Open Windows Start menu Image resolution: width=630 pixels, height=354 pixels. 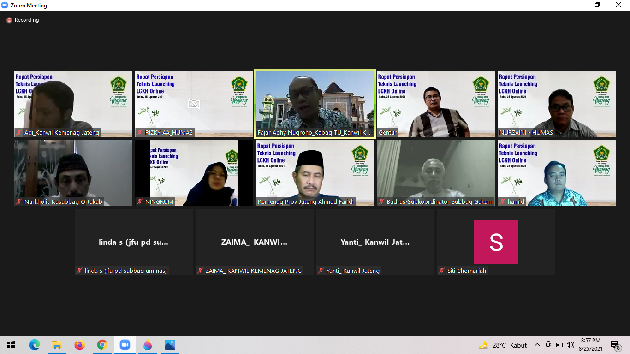(x=11, y=345)
